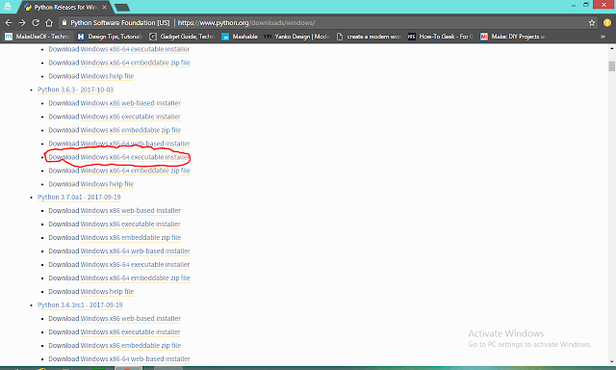The width and height of the screenshot is (616, 370).
Task: Select the Python Releases for Windows tab
Action: (64, 7)
